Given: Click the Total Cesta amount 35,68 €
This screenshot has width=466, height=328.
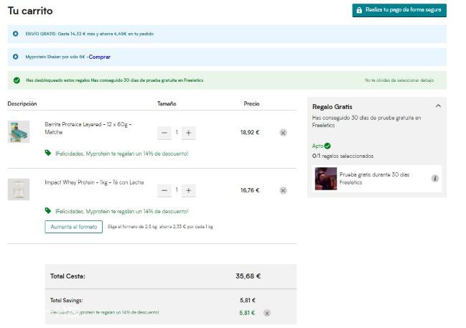Looking at the screenshot, I should [x=248, y=276].
